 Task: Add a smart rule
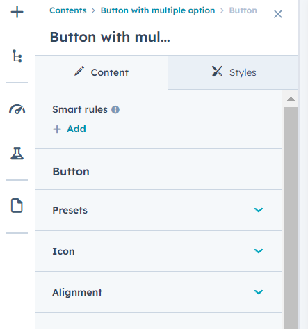70,129
